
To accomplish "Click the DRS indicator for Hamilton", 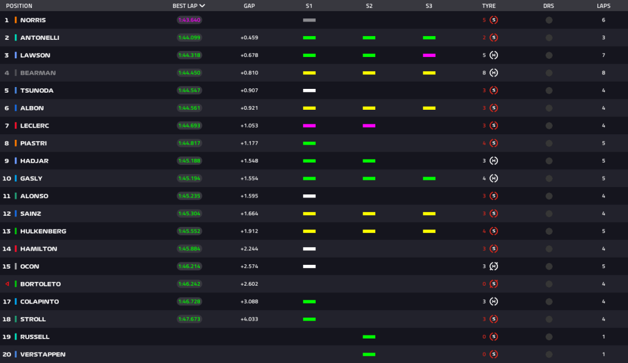I will (x=549, y=249).
